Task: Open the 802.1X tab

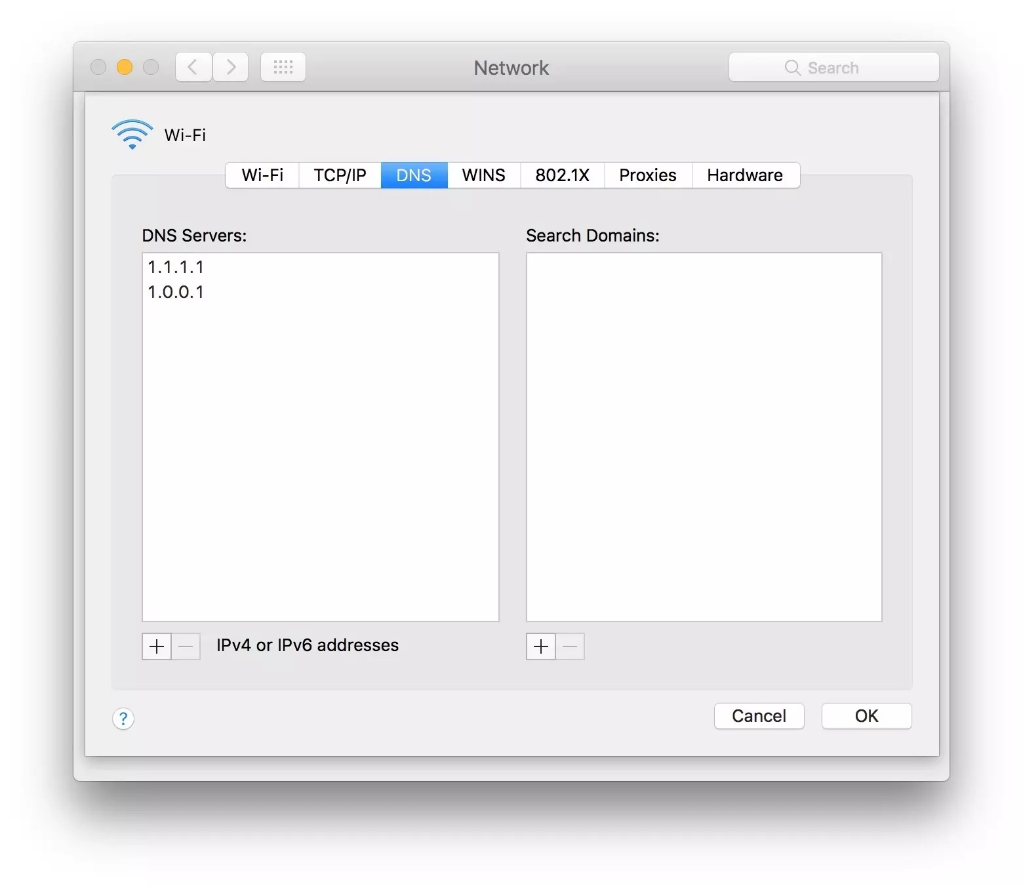Action: [x=563, y=175]
